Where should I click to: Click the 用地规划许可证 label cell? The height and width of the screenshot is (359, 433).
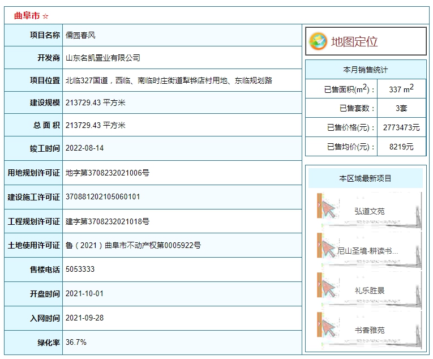[33, 173]
